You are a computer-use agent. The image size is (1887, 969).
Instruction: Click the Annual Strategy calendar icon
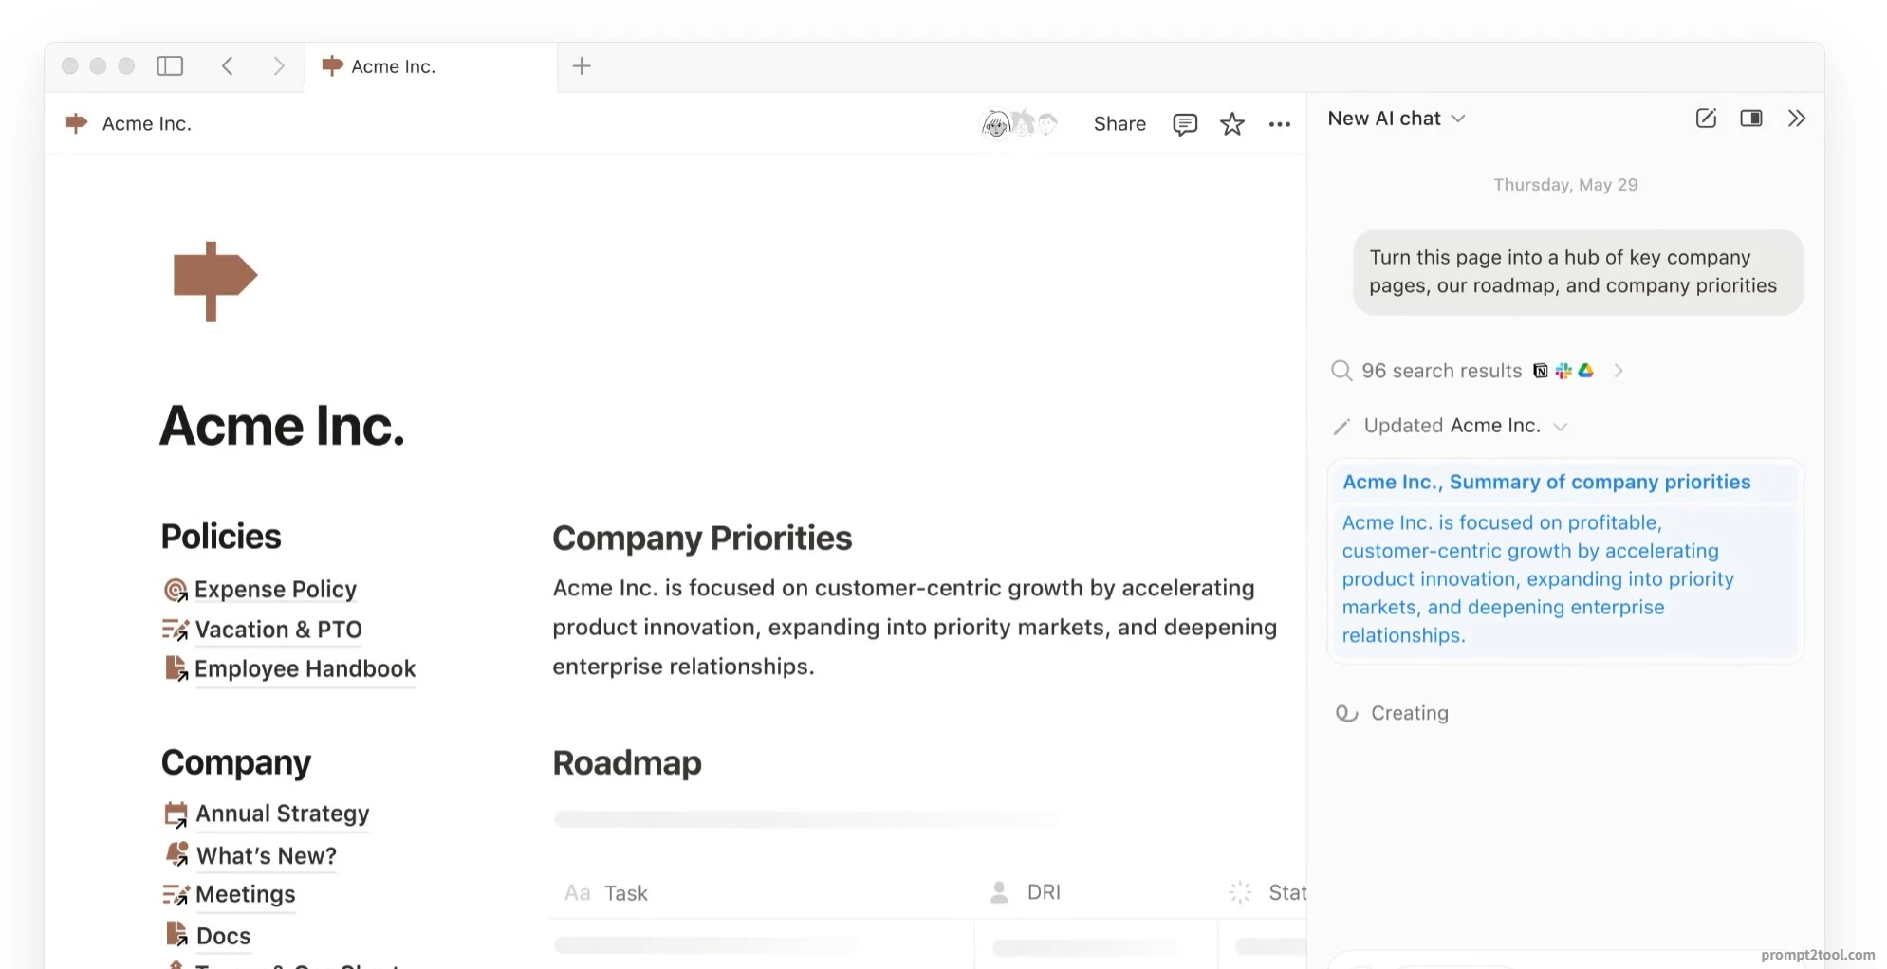click(176, 814)
